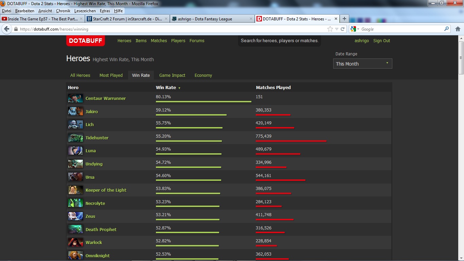Click the DOTABUFF logo
Viewport: 464px width, 261px height.
point(86,41)
